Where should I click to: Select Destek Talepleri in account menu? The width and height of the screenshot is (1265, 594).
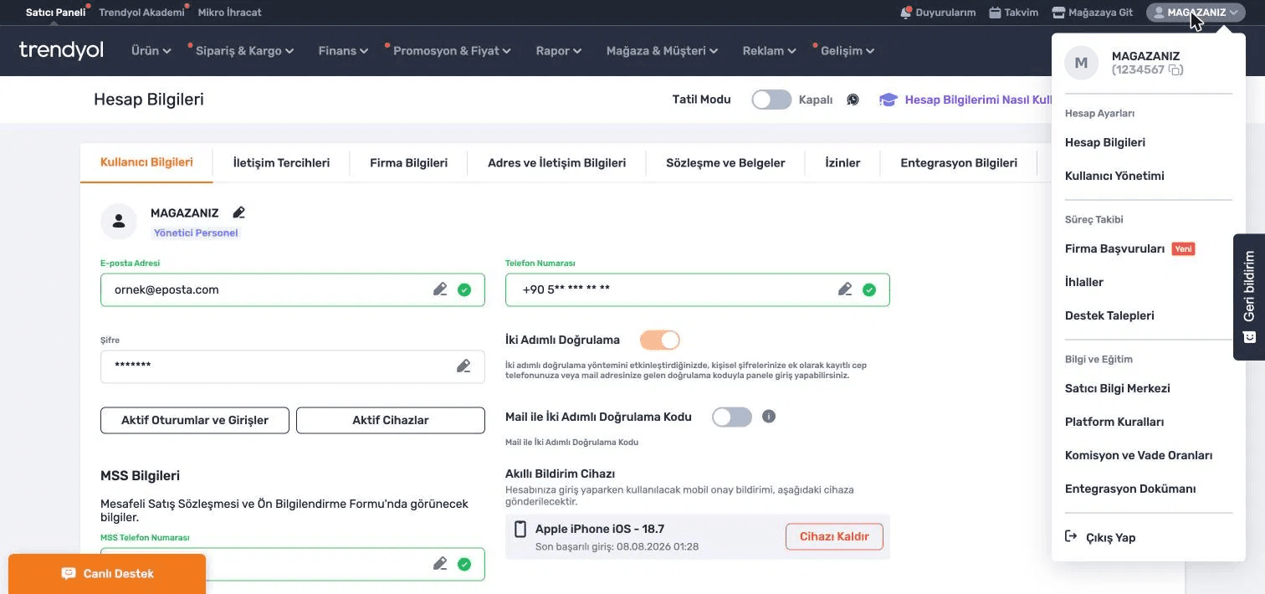coord(1109,315)
